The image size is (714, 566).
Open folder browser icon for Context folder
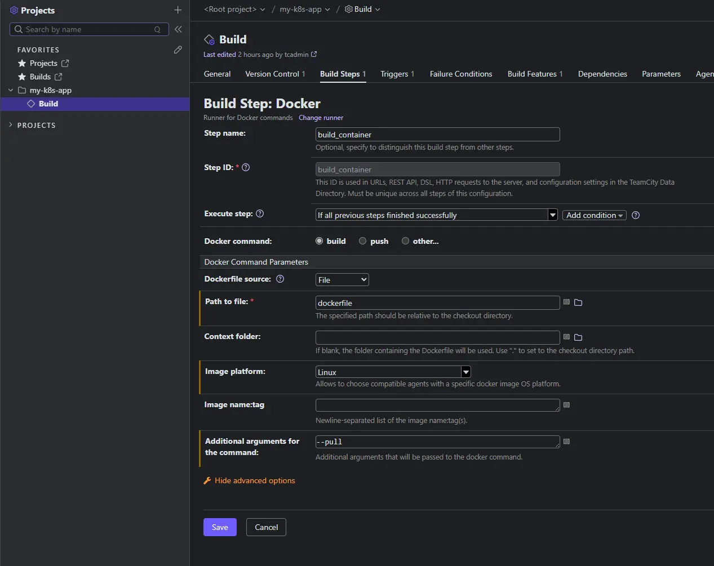coord(578,337)
